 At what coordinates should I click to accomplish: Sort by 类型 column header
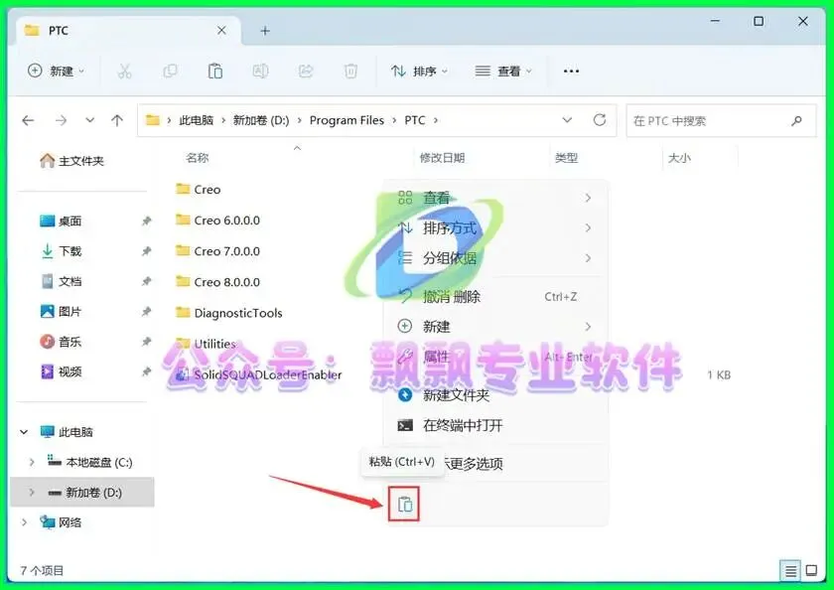coord(567,158)
